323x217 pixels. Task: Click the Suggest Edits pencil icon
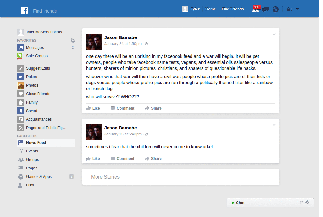coord(21,68)
